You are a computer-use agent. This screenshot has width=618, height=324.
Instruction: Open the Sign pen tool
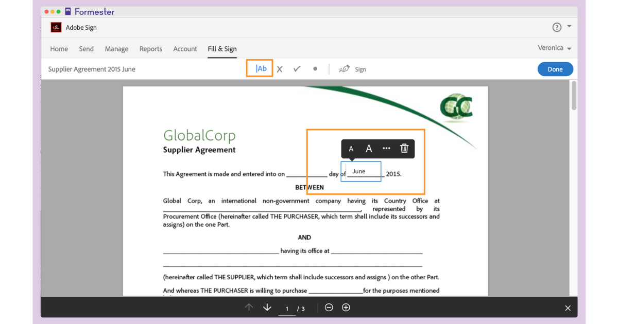[352, 69]
